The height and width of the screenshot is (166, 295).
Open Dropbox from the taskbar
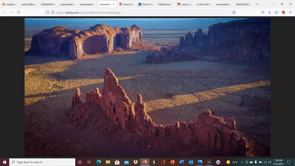coord(136,162)
